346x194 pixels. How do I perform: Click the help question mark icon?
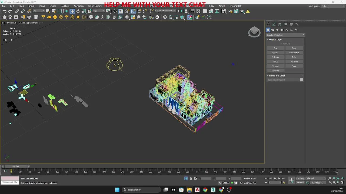click(209, 17)
